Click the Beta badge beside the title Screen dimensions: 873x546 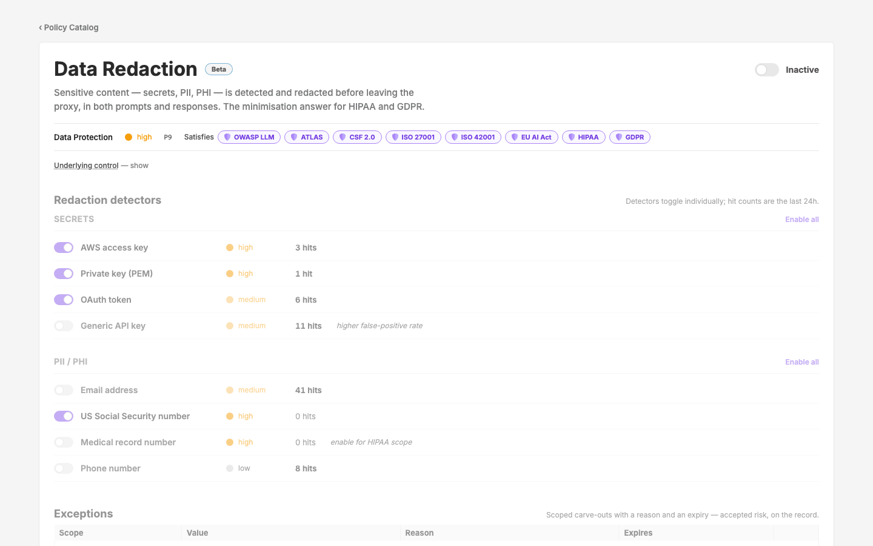(x=219, y=69)
